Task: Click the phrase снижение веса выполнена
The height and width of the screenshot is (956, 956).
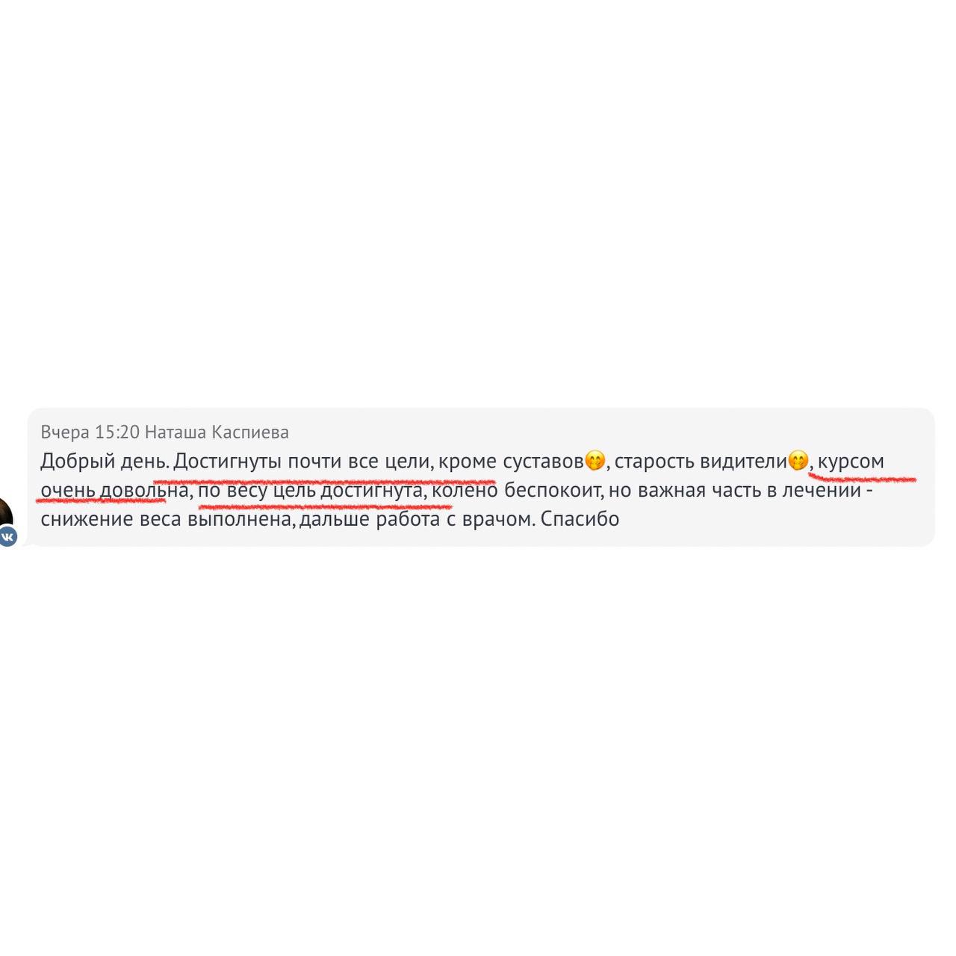Action: coord(167,519)
